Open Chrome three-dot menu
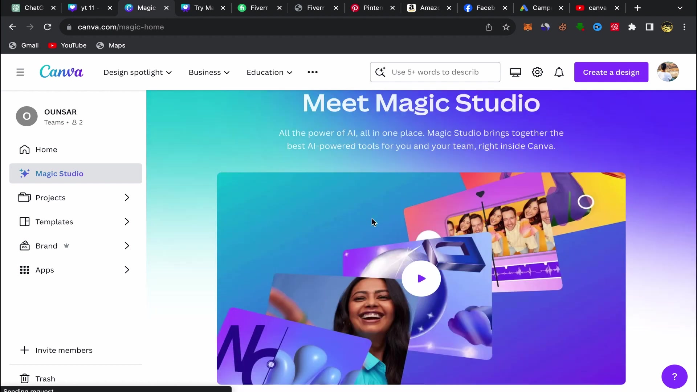The height and width of the screenshot is (392, 697). 684,27
